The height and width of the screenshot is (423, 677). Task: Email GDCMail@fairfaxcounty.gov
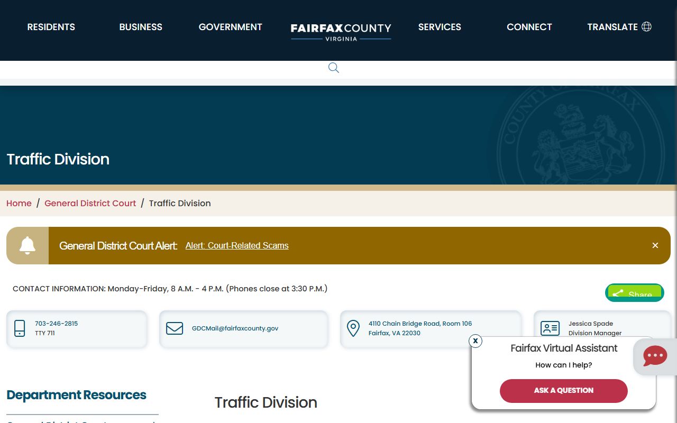point(235,328)
